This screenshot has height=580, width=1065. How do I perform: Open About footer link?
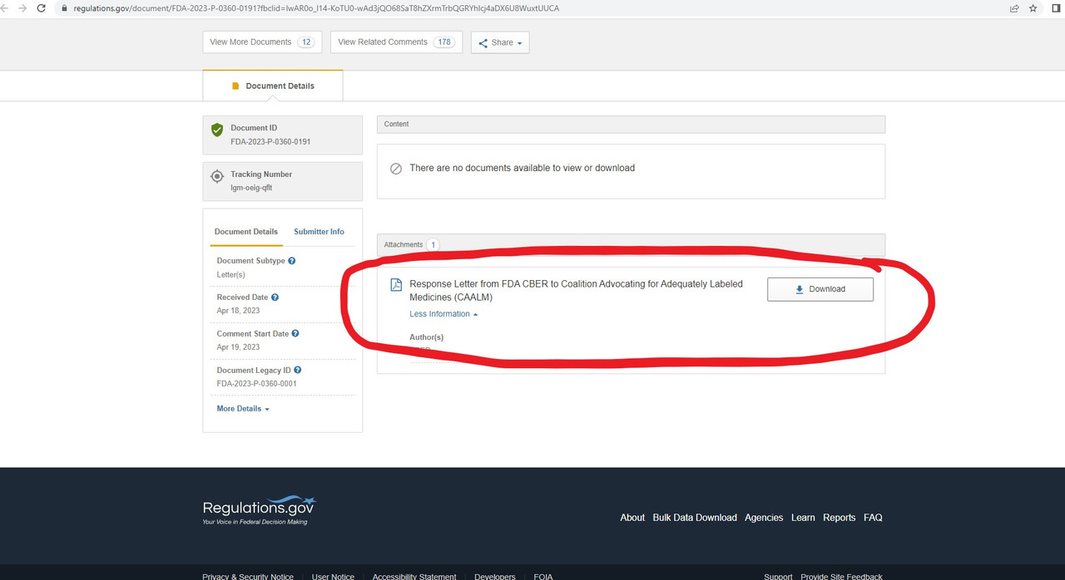click(x=632, y=518)
